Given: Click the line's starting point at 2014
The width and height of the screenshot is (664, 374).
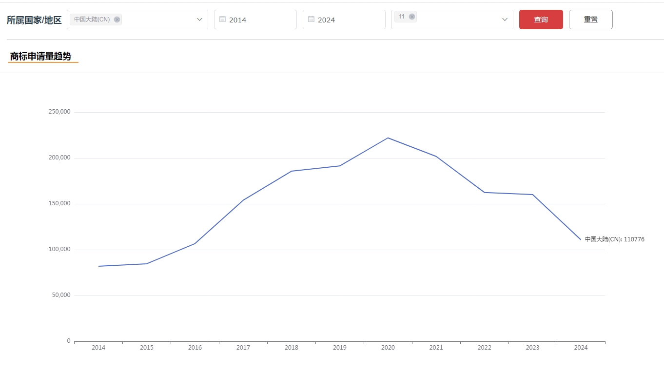Looking at the screenshot, I should tap(98, 266).
